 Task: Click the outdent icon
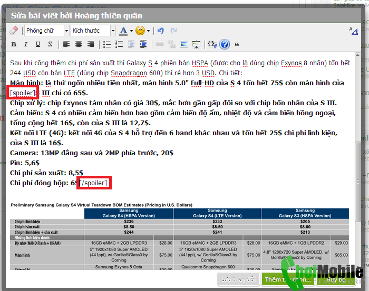click(131, 44)
